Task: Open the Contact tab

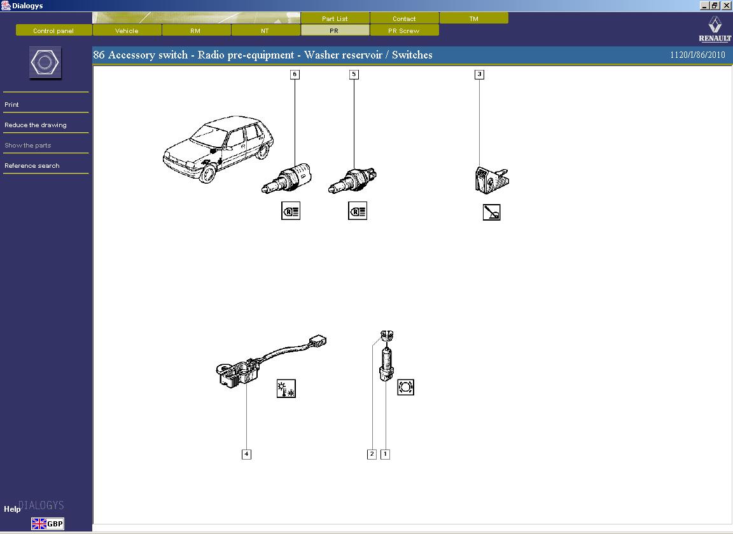Action: tap(404, 18)
